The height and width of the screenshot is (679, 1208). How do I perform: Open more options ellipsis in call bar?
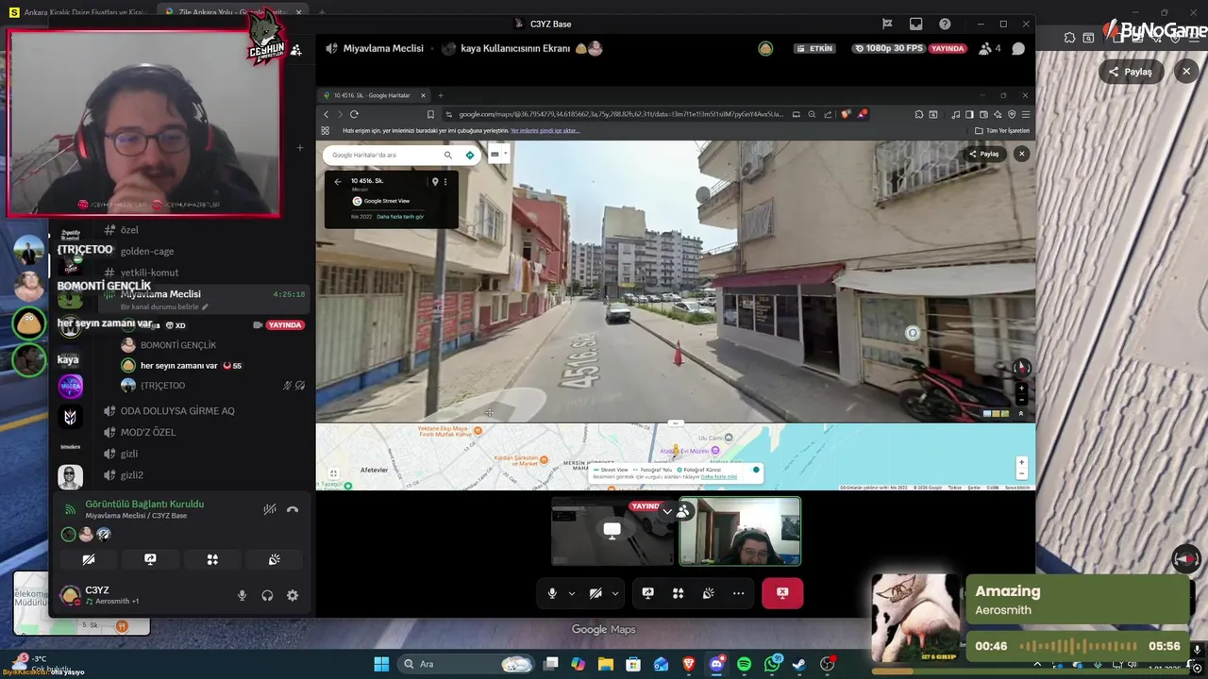(x=738, y=593)
